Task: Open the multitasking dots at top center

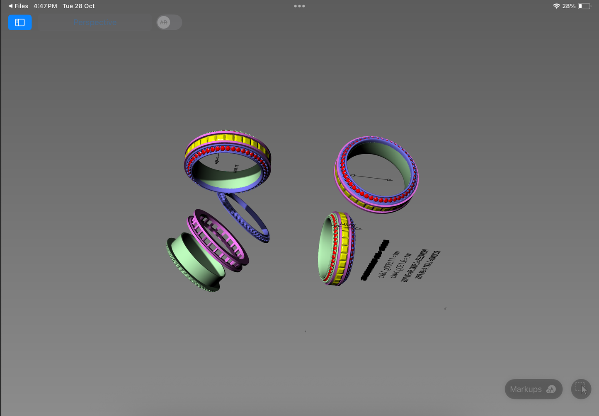Action: (x=299, y=6)
